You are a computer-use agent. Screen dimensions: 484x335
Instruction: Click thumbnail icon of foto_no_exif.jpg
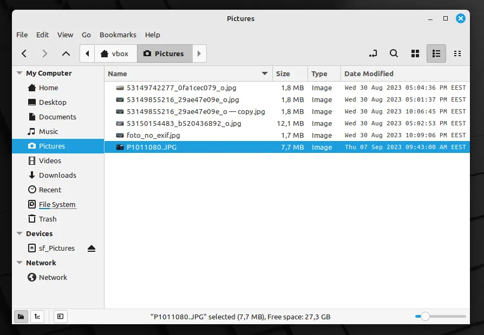tap(120, 135)
